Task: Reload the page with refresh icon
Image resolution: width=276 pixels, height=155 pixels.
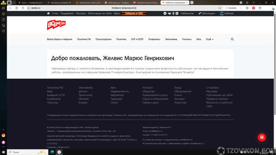Action: tap(23, 8)
